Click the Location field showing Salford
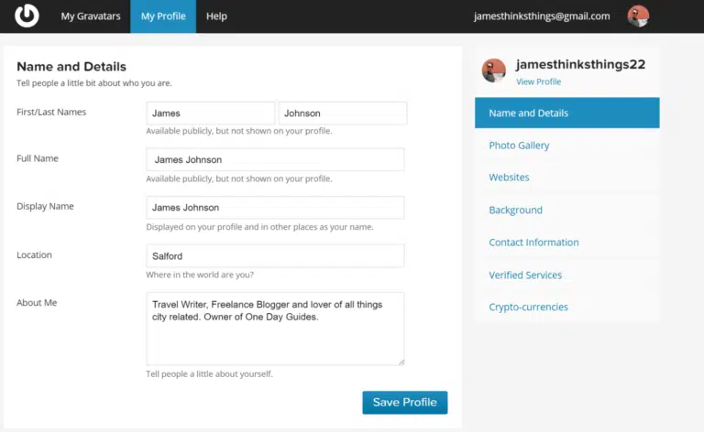 pyautogui.click(x=275, y=255)
